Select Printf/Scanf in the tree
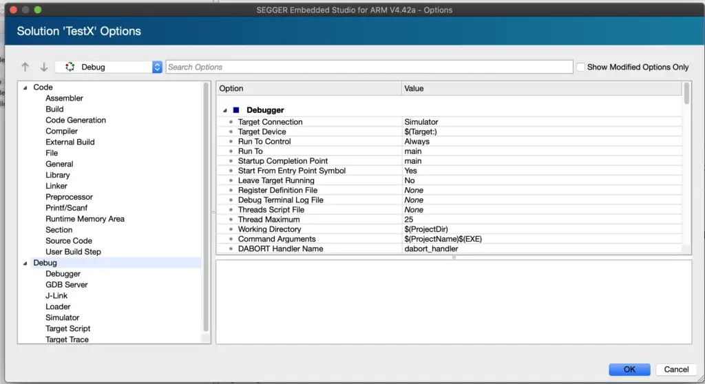 click(67, 208)
